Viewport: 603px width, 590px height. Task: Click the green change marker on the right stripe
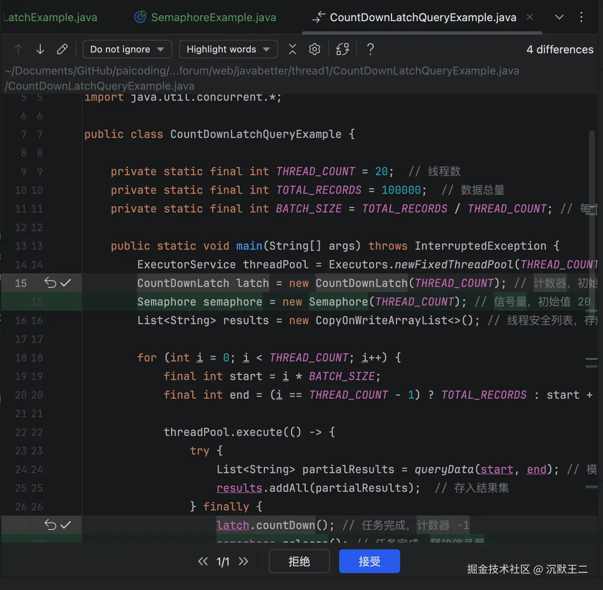(592, 366)
